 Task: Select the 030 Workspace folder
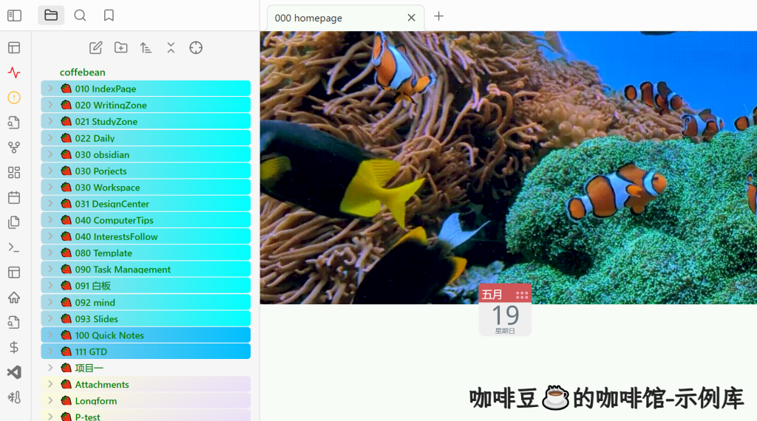(x=146, y=187)
